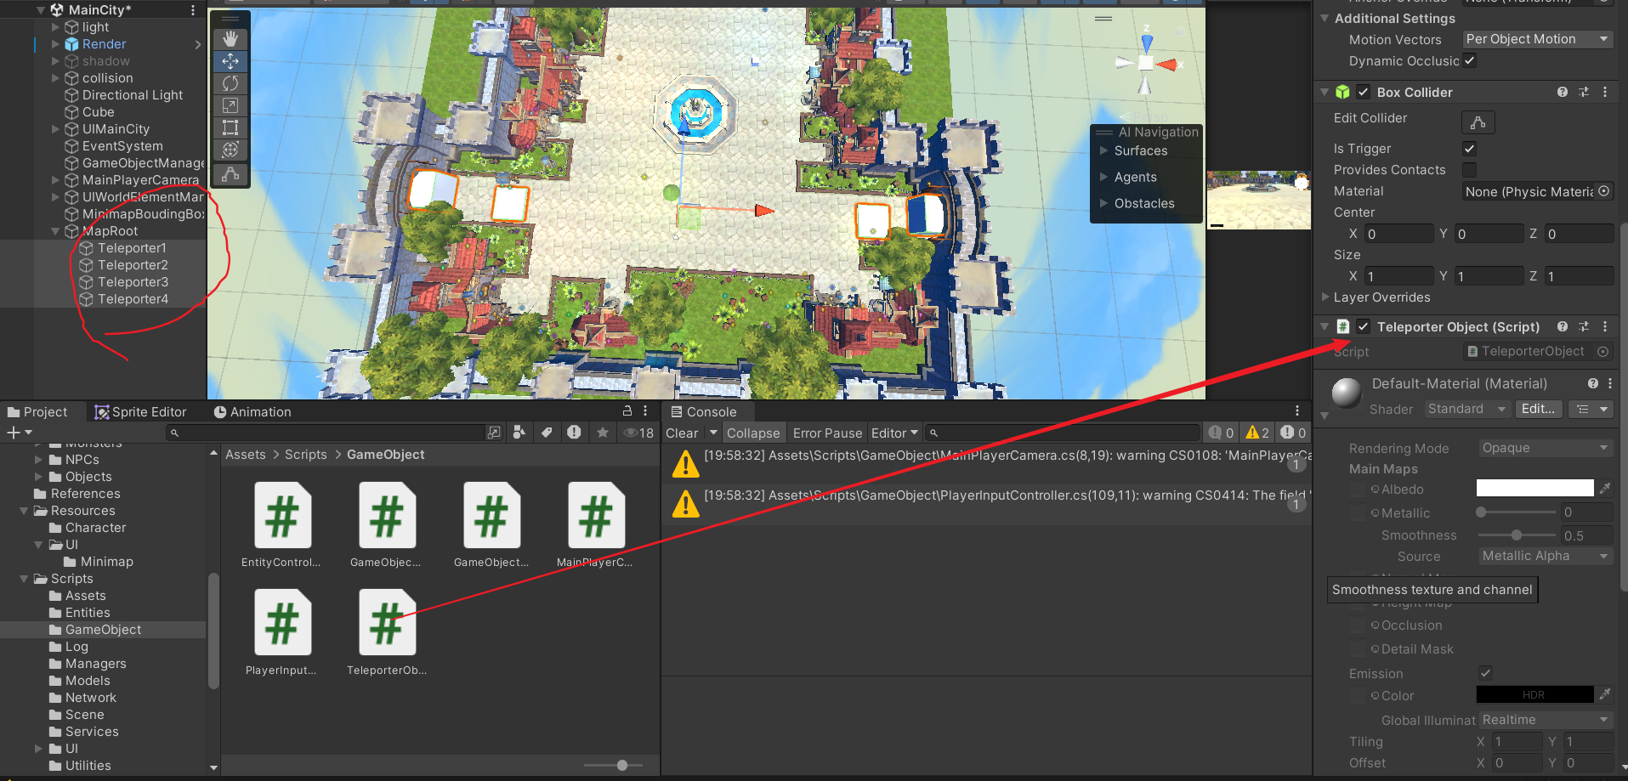Screen dimensions: 1628x781
Task: Toggle the Is Trigger checkbox
Action: click(1469, 149)
